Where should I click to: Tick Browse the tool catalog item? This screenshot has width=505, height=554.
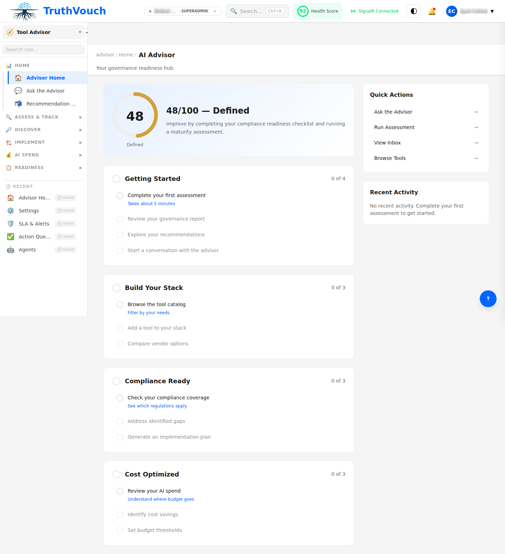pos(120,304)
